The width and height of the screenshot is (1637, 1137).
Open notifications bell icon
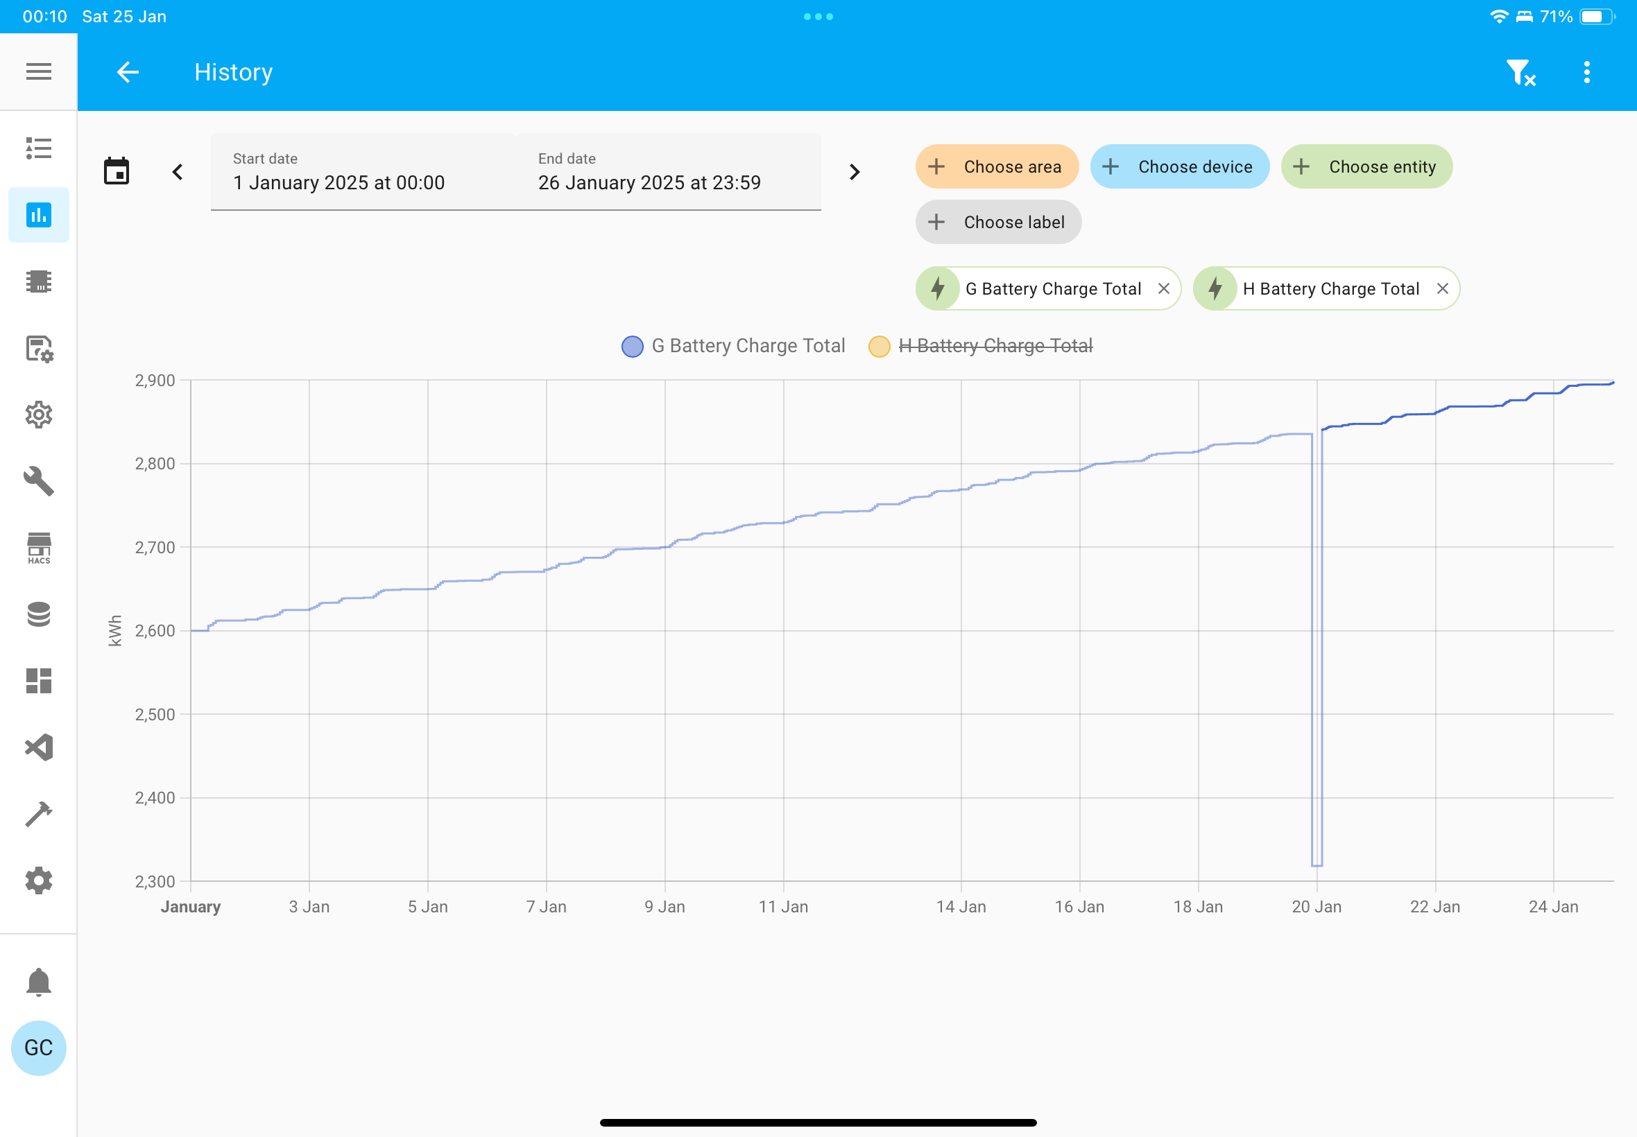38,982
